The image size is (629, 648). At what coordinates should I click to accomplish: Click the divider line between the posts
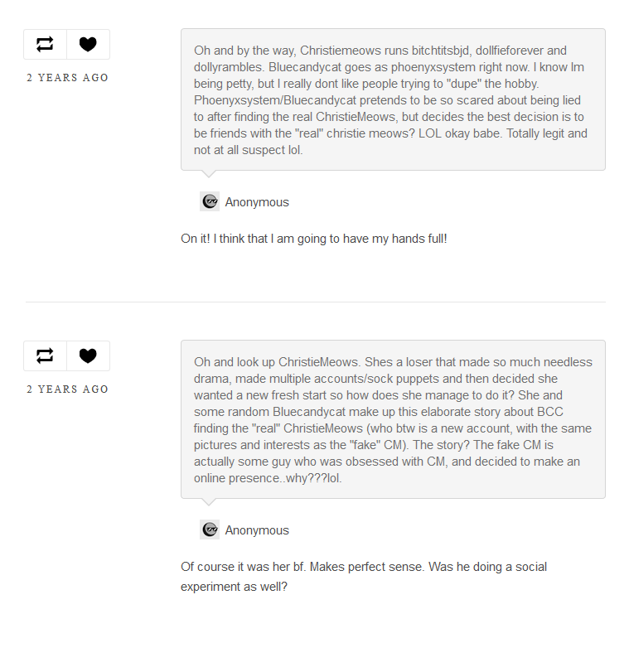point(315,302)
